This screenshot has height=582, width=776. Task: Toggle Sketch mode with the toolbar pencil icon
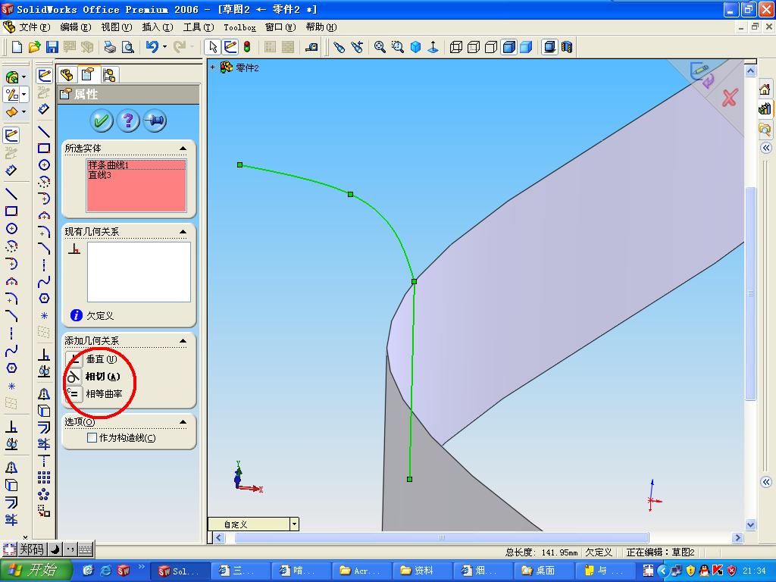(230, 47)
